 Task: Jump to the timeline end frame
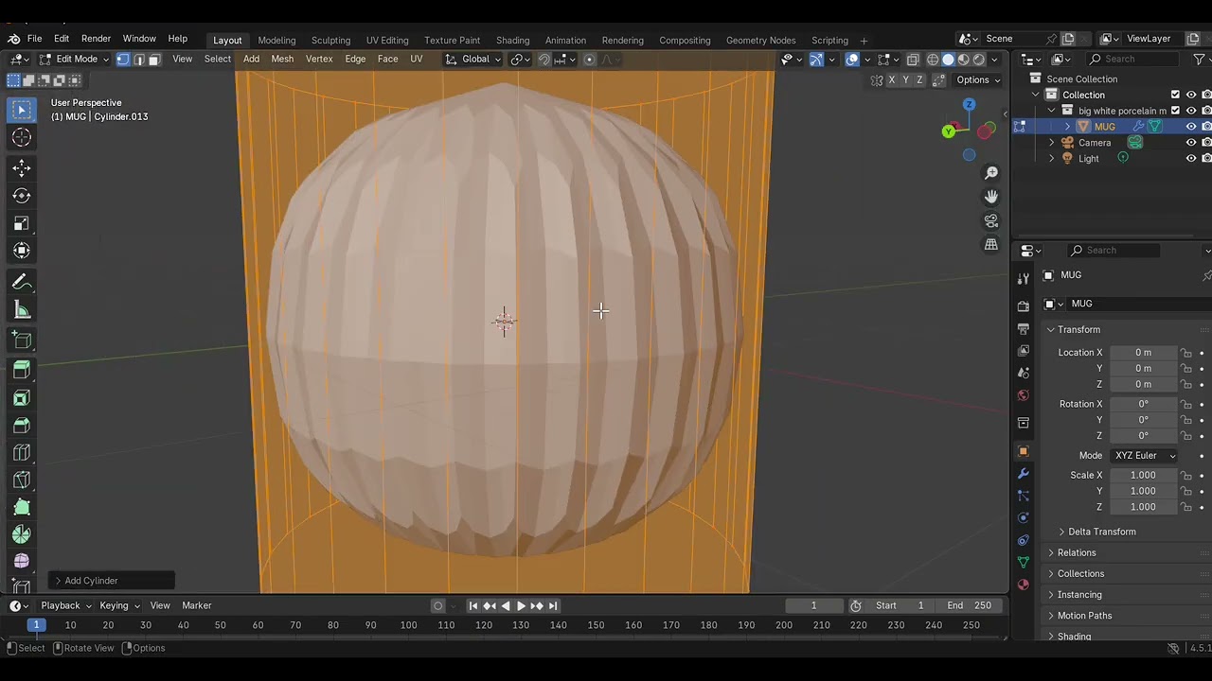point(553,605)
